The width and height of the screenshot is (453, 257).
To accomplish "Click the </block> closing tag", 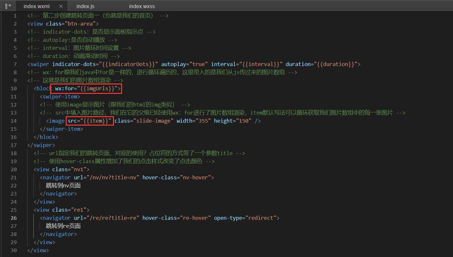I will click(x=46, y=137).
